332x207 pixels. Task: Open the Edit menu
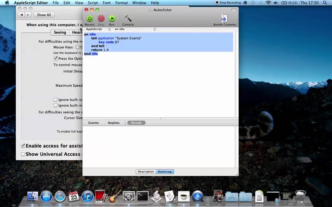pos(67,3)
